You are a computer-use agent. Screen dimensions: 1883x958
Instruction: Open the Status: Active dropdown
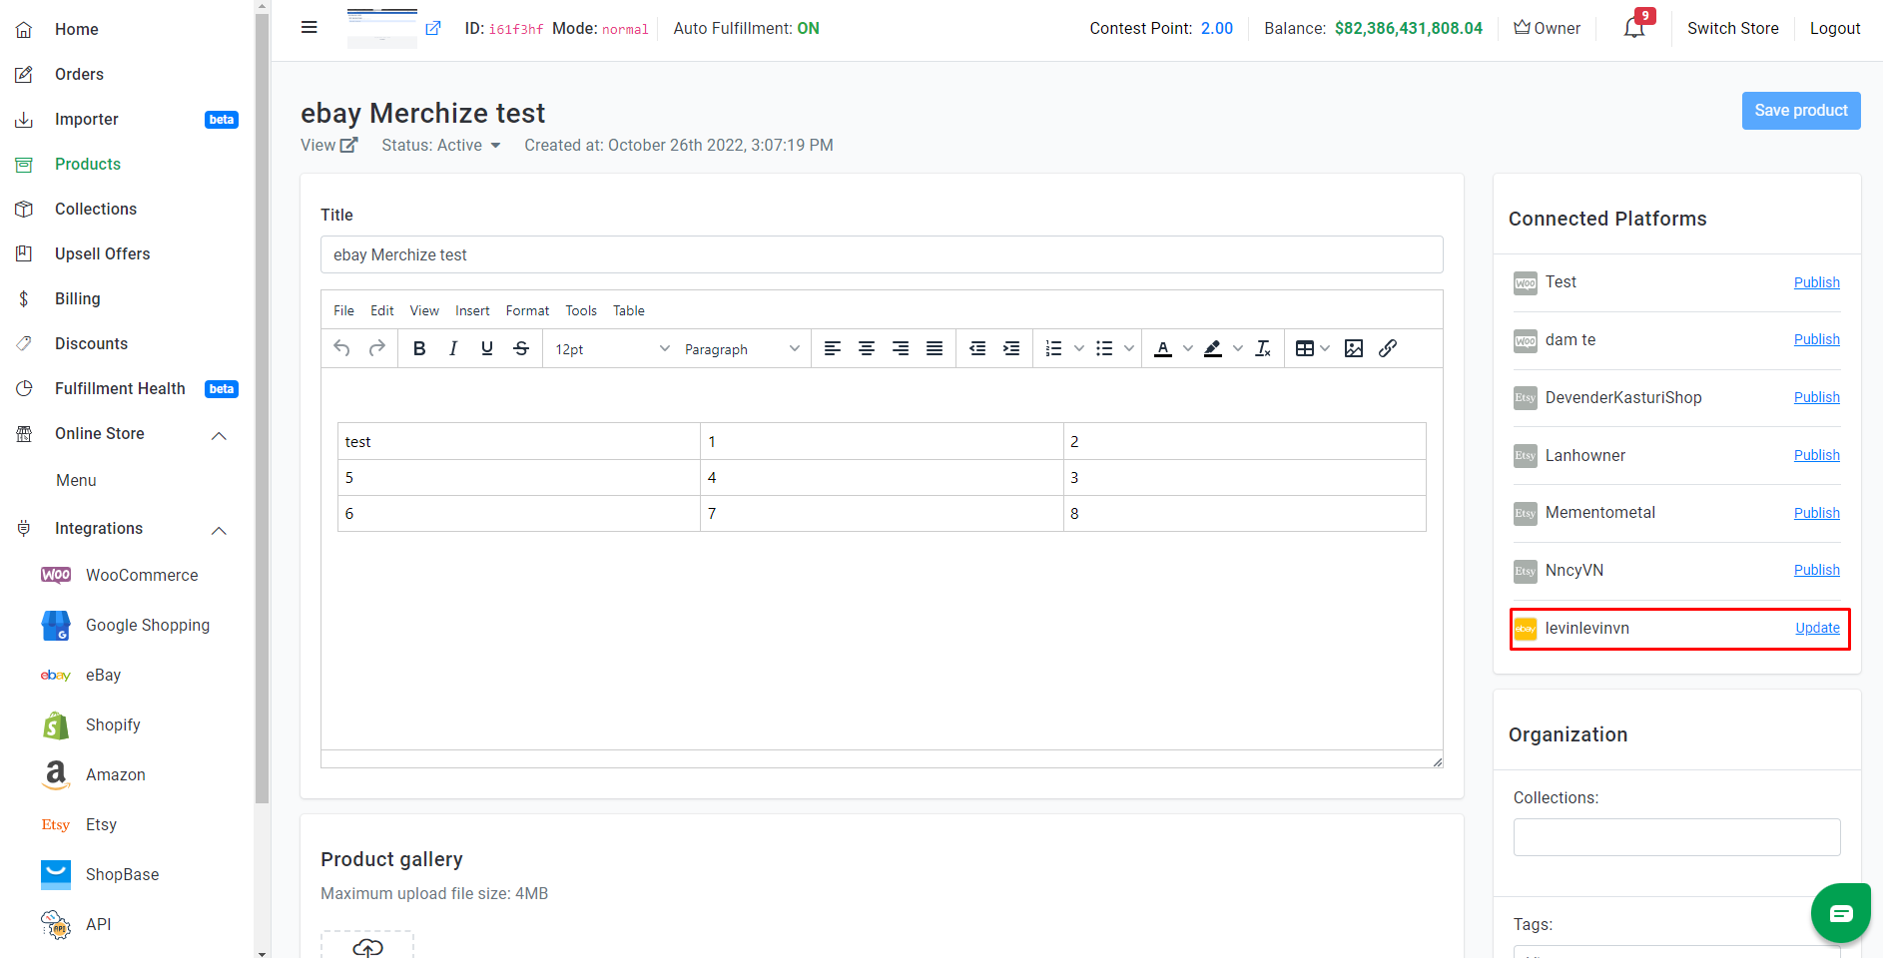[x=441, y=145]
